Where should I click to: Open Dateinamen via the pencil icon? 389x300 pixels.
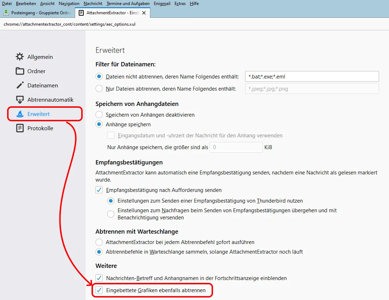(20, 85)
